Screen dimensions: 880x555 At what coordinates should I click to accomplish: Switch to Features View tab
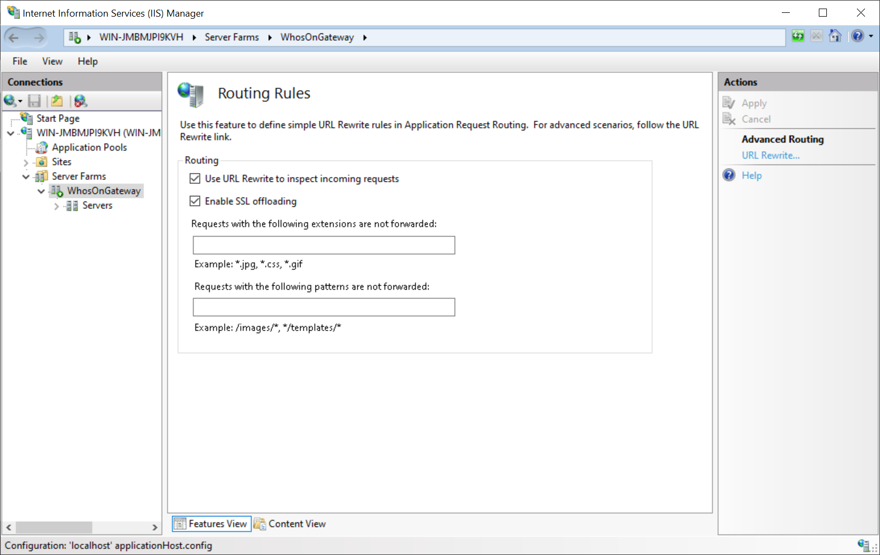tap(211, 524)
